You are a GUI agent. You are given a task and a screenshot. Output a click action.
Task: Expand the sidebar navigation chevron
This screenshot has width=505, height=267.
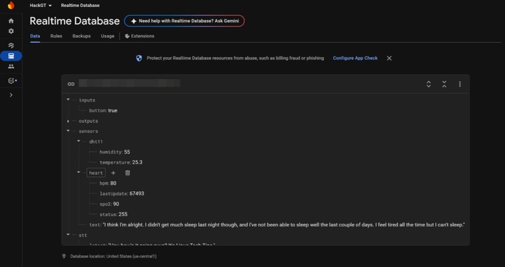coord(11,95)
